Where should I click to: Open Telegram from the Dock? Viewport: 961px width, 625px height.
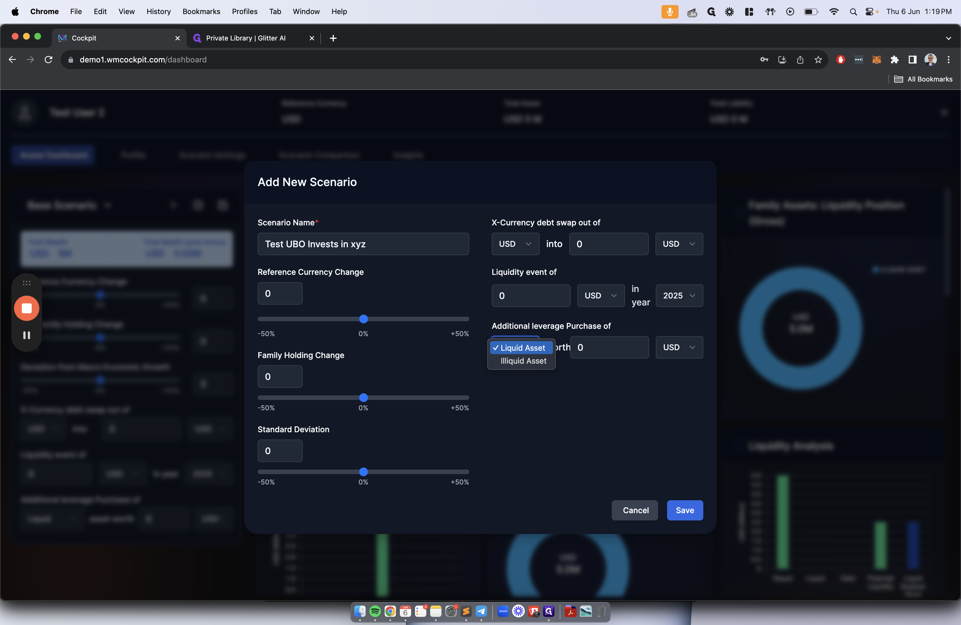481,611
